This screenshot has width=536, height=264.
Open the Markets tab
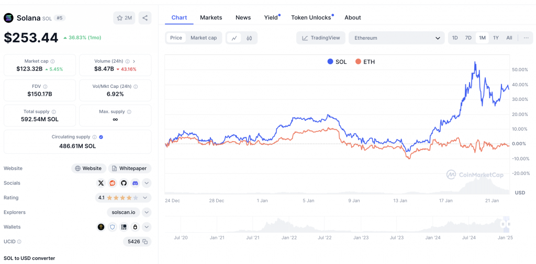coord(211,17)
